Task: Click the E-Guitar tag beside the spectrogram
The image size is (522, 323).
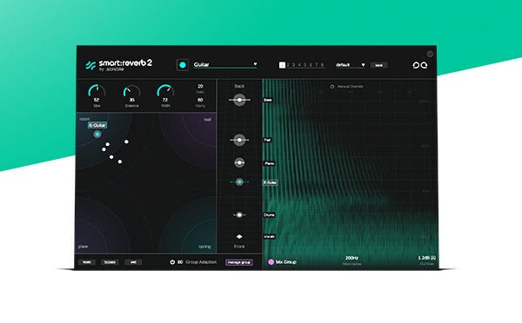Action: [270, 182]
